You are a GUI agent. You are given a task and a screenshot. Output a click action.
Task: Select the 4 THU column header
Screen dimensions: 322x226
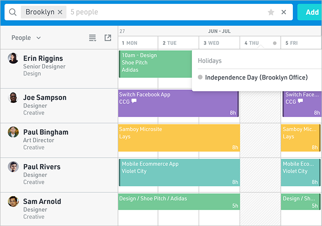260,43
